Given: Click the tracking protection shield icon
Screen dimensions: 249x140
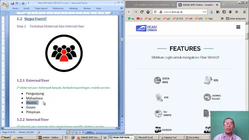Looking at the screenshot, I should pos(155,12).
